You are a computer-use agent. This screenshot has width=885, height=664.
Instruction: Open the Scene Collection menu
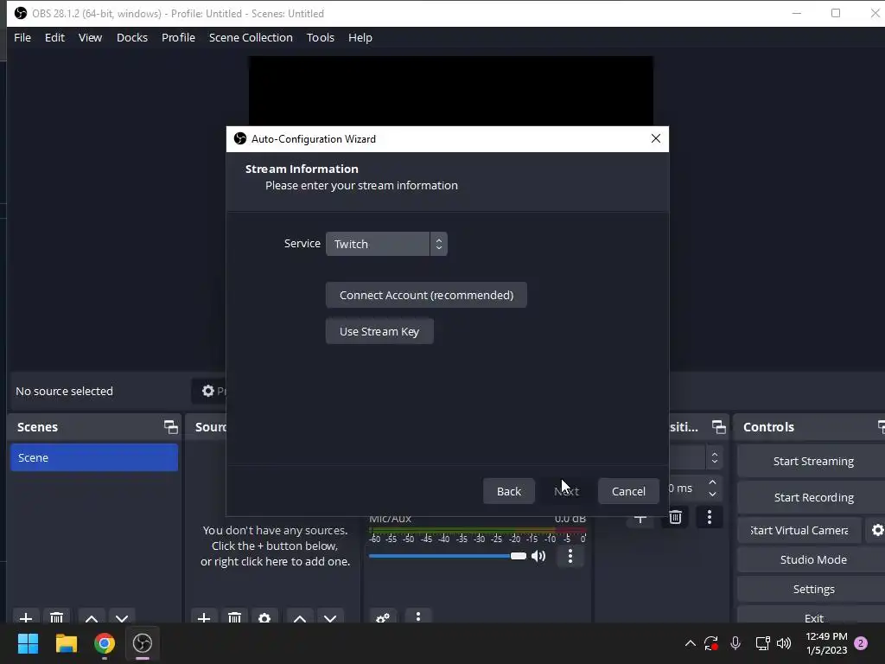[x=251, y=37]
